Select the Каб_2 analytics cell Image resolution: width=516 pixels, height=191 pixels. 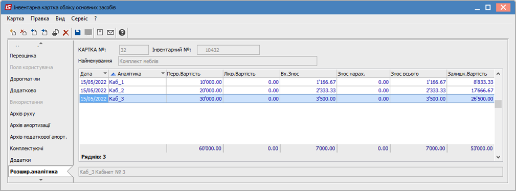tap(137, 90)
